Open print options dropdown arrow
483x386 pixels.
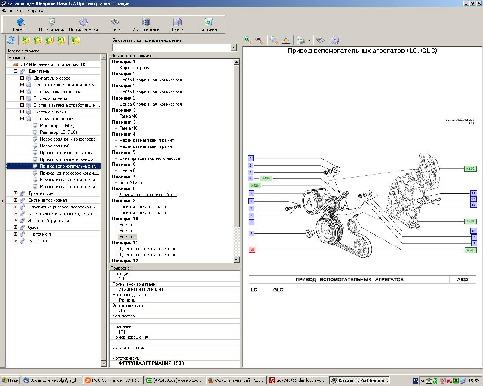point(309,40)
